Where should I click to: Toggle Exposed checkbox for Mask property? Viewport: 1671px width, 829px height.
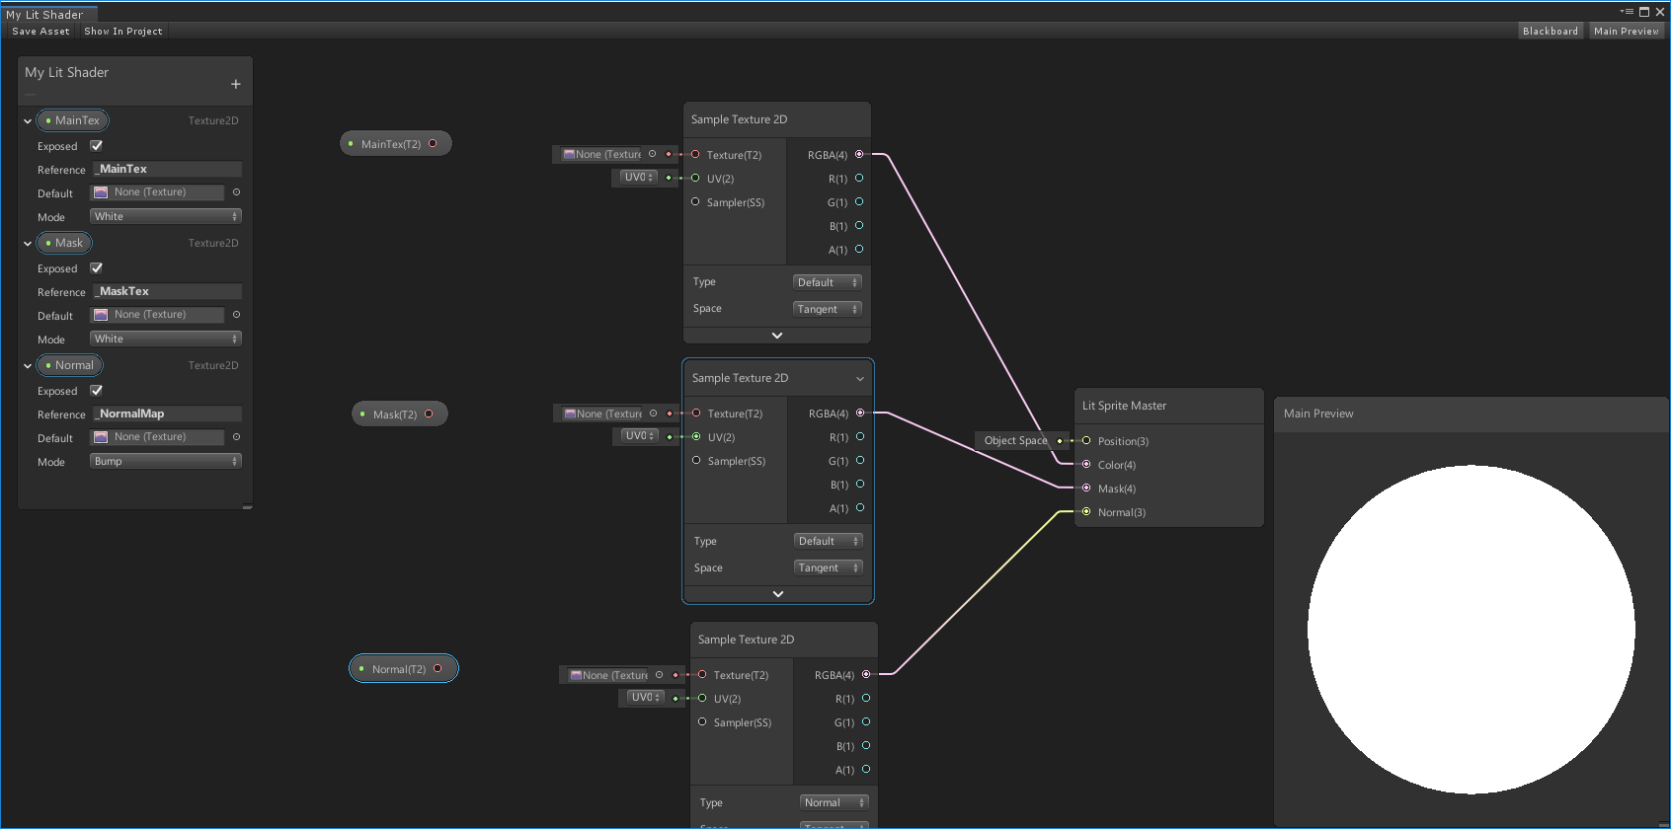97,268
